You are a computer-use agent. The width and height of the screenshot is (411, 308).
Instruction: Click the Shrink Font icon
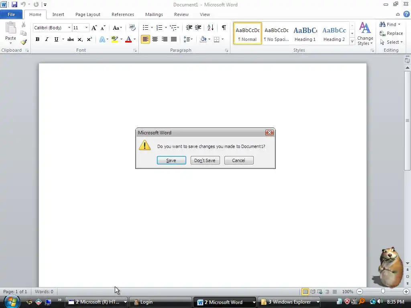tap(103, 28)
